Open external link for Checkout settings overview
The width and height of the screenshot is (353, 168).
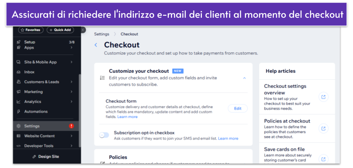[323, 97]
